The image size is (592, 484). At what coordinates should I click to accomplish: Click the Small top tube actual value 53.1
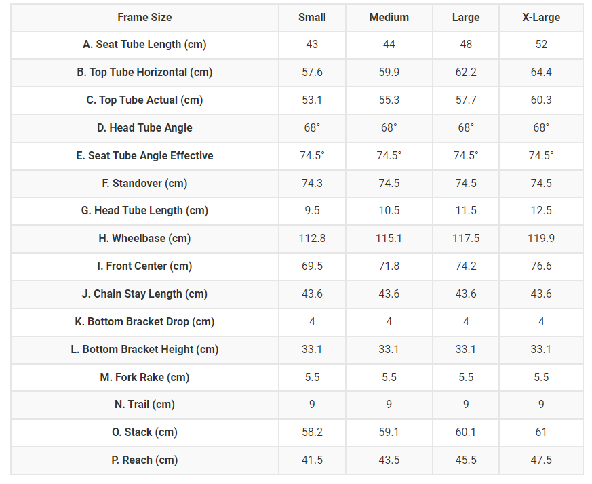[x=312, y=100]
